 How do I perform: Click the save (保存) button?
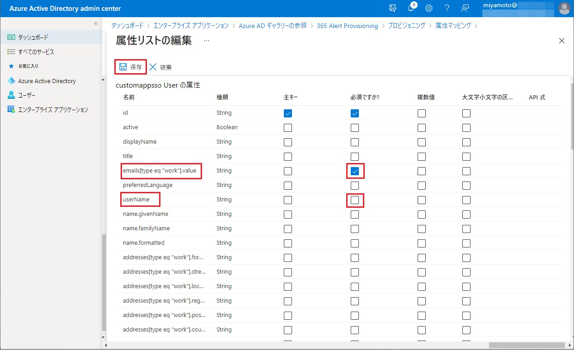pyautogui.click(x=131, y=67)
